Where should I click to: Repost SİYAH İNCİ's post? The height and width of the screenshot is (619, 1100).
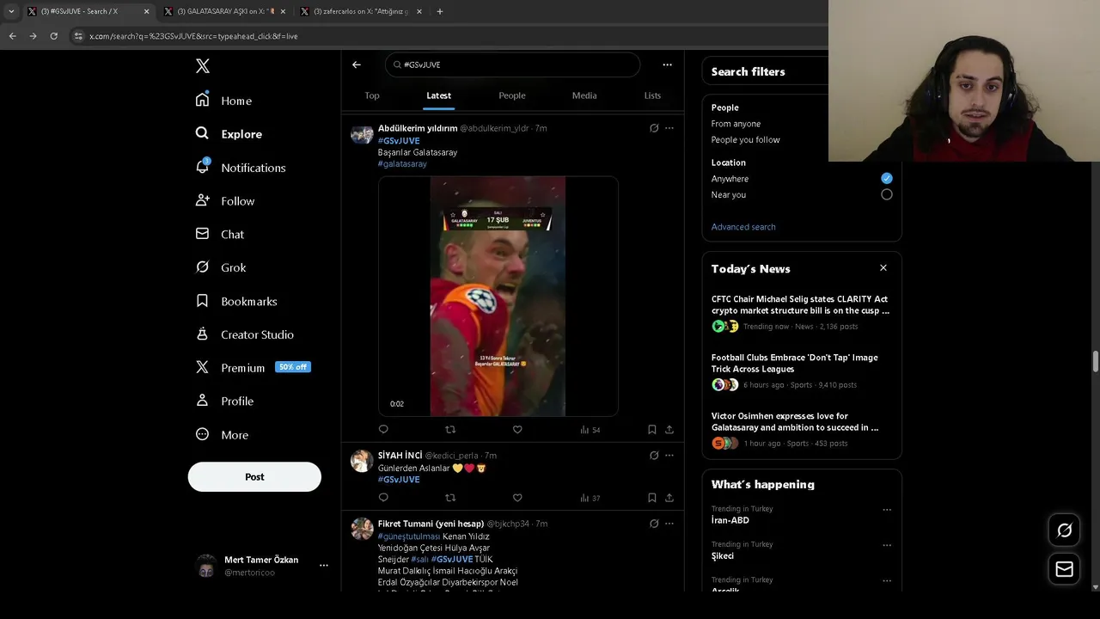click(450, 498)
